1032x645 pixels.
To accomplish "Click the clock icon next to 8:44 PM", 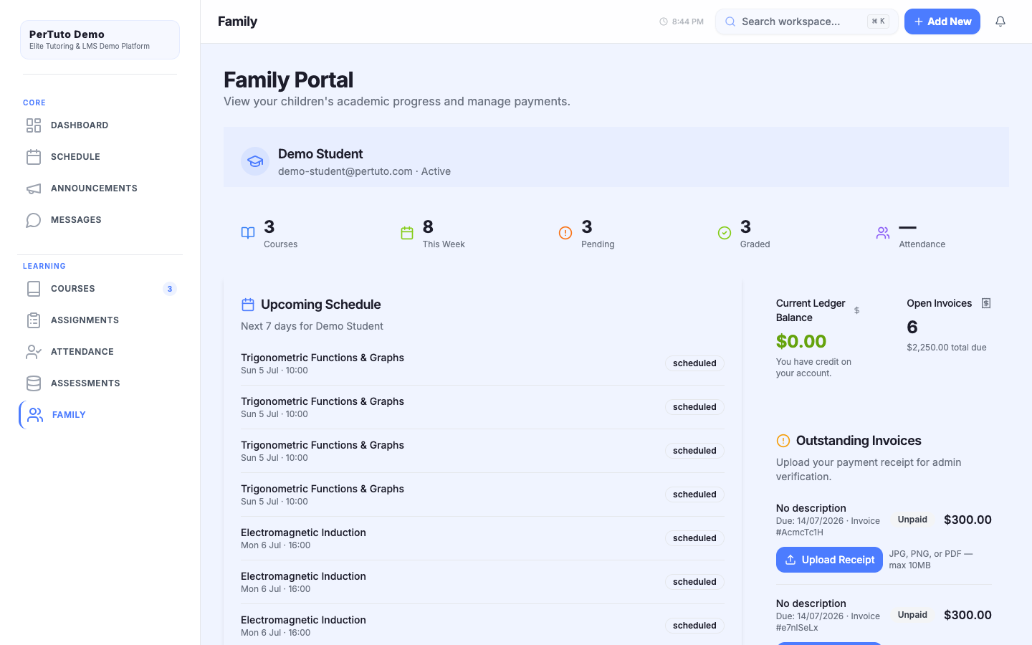I will [x=664, y=21].
